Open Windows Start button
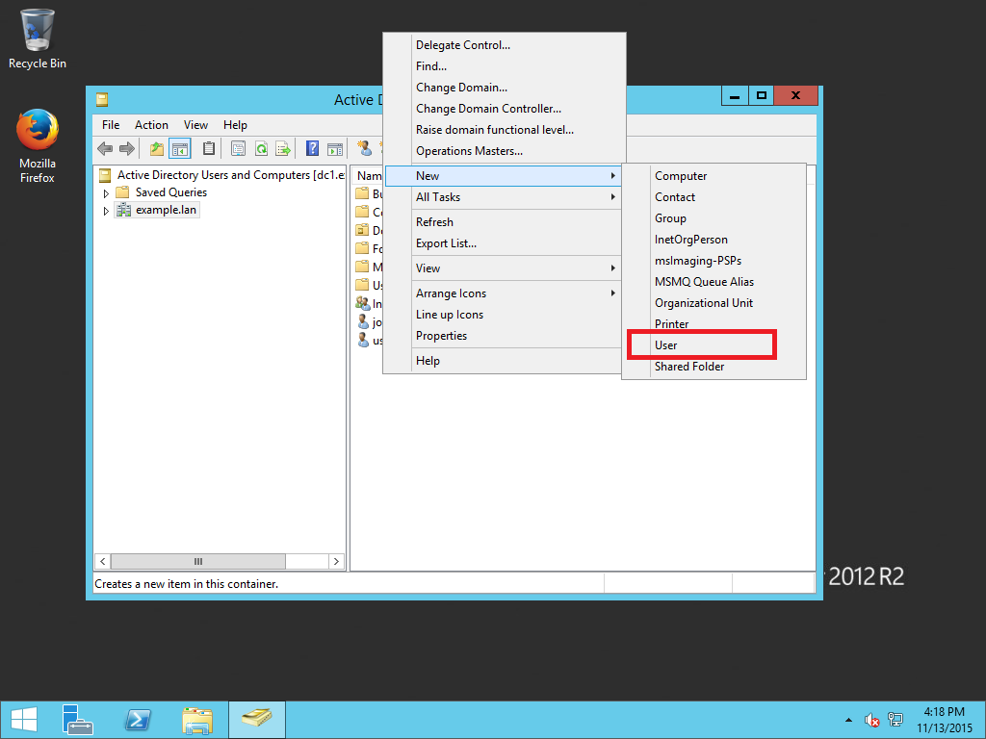Viewport: 986px width, 739px height. pos(24,720)
